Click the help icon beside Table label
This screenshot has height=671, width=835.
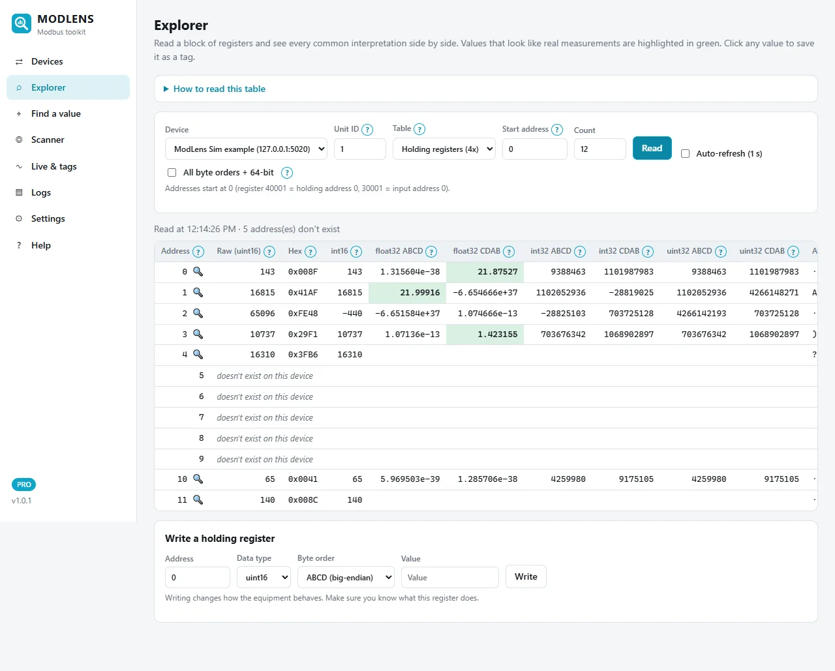pyautogui.click(x=419, y=129)
